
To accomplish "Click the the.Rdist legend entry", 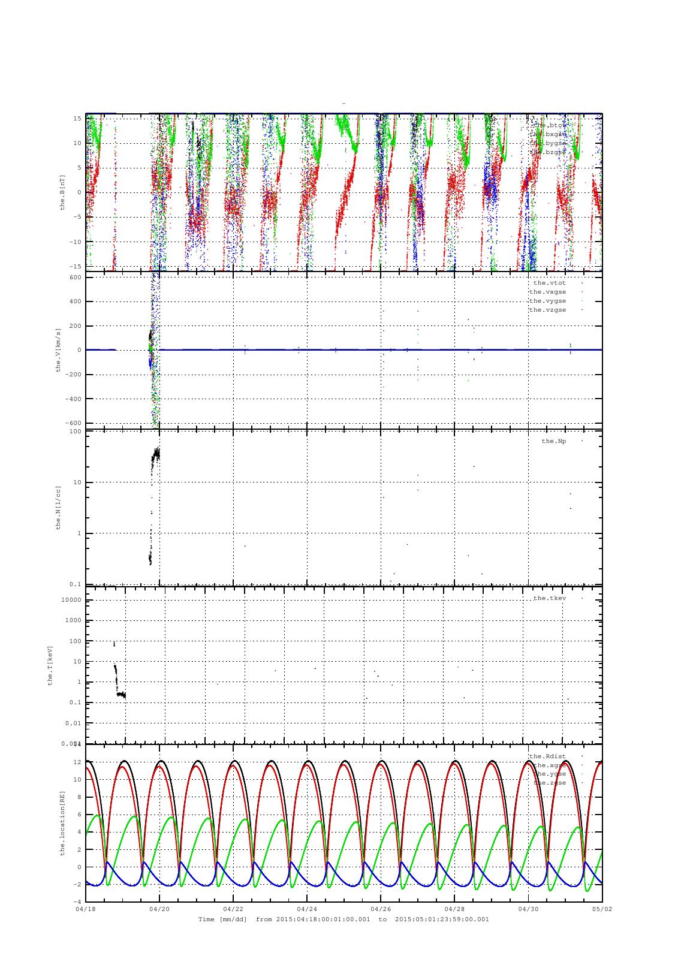I will tap(547, 756).
